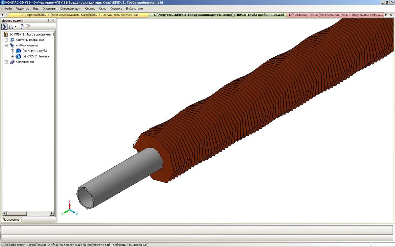This screenshot has height=247, width=395.
Task: Click the tree composition list icon
Action: pyautogui.click(x=11, y=27)
